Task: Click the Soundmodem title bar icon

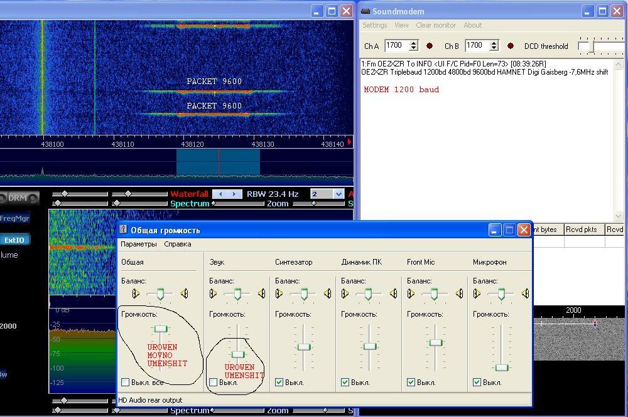Action: [x=365, y=11]
